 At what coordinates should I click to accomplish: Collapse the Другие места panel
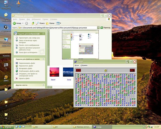point(43,85)
